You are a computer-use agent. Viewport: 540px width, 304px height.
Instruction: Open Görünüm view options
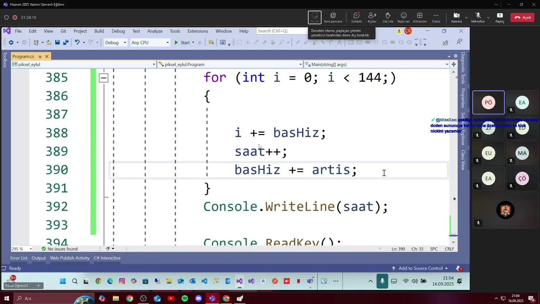pos(419,17)
